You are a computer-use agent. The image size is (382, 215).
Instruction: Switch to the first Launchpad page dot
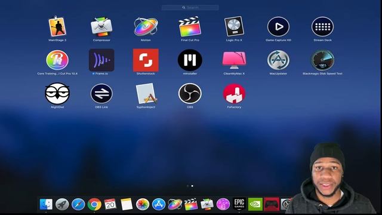tap(187, 186)
